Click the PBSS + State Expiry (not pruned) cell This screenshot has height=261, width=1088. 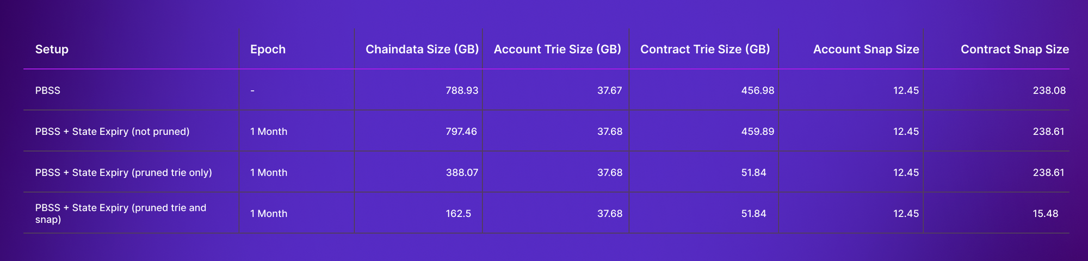click(x=112, y=132)
